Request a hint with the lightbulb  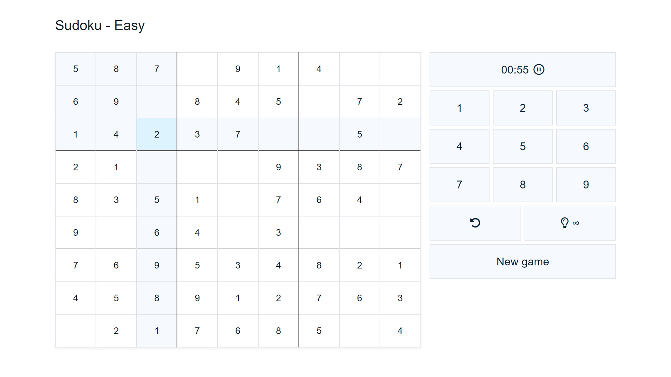[570, 223]
